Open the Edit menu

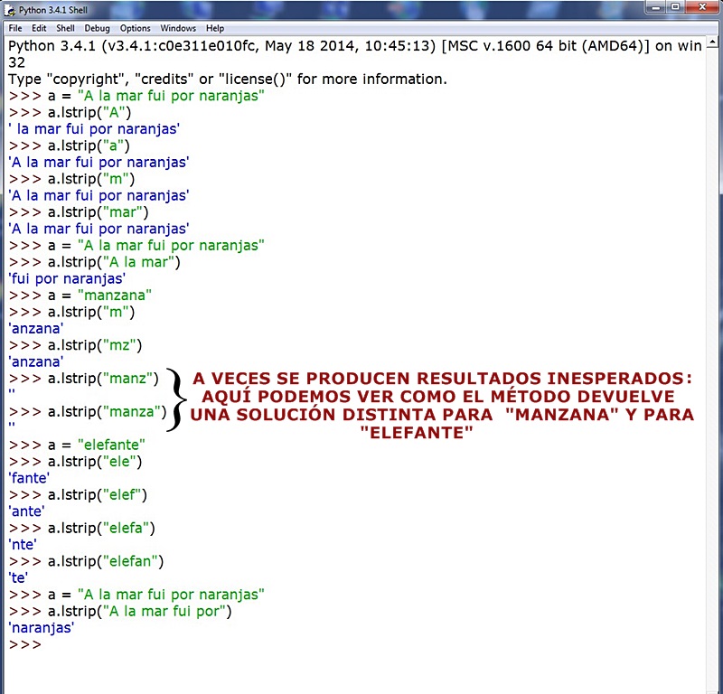pyautogui.click(x=39, y=28)
